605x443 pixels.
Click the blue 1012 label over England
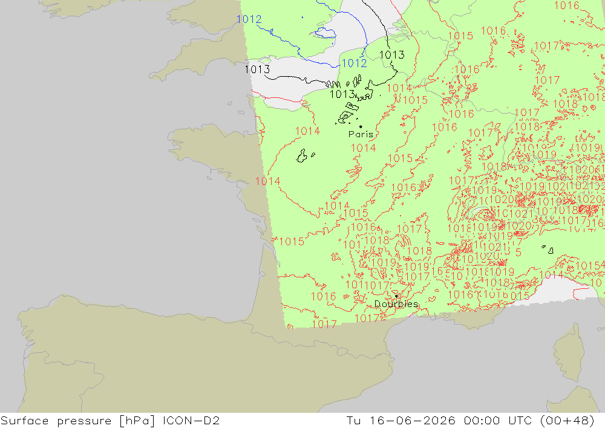point(249,19)
